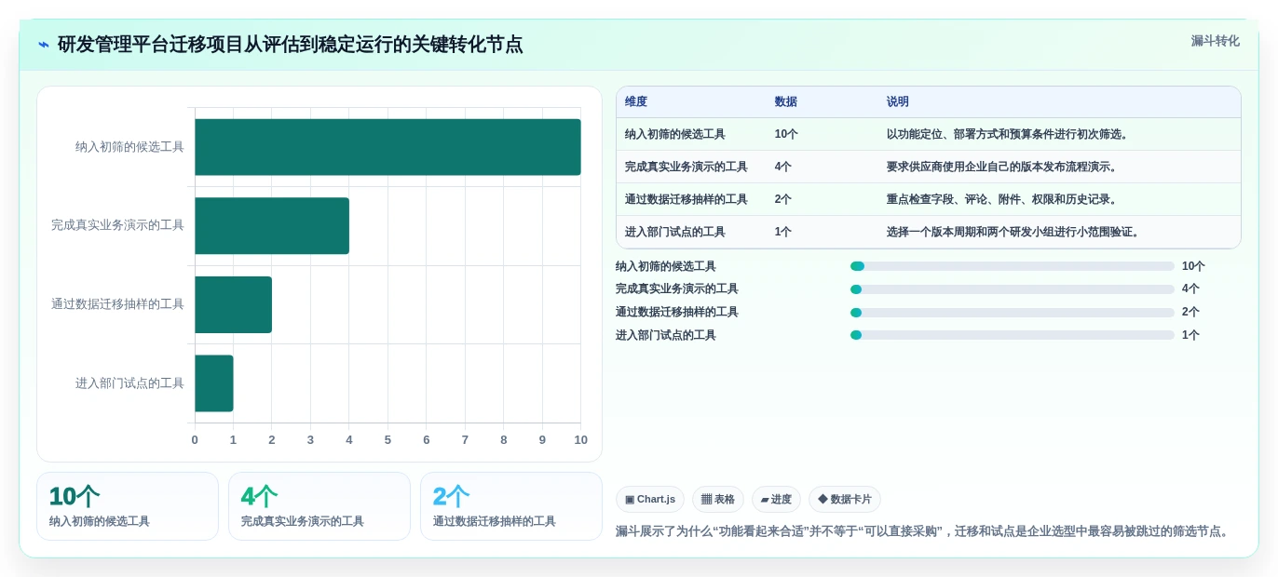Select the 表格 tag chip

click(x=718, y=500)
